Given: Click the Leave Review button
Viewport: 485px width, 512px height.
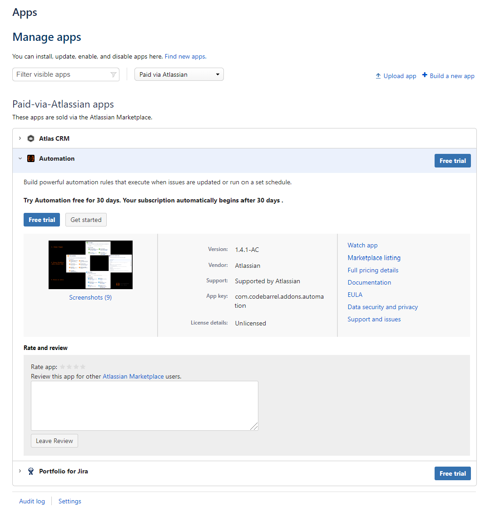Looking at the screenshot, I should point(54,441).
